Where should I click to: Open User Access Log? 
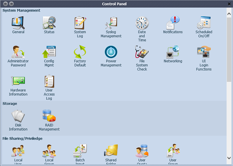[49, 81]
